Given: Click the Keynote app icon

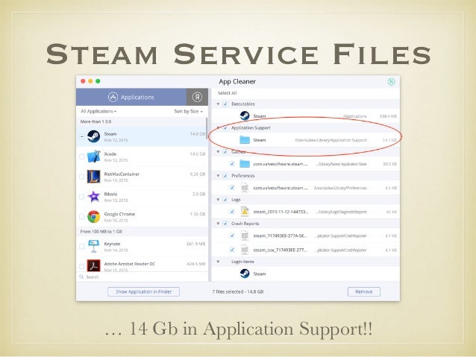Looking at the screenshot, I should 93,246.
